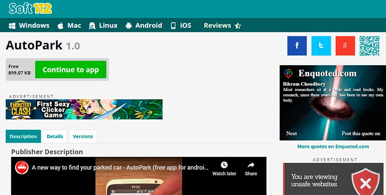Click Watch later on the video
386x195 pixels.
coord(224,169)
